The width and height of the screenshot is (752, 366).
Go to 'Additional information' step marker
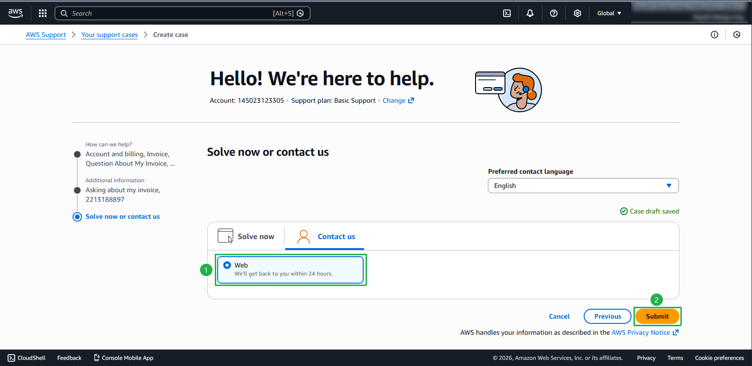pyautogui.click(x=77, y=190)
